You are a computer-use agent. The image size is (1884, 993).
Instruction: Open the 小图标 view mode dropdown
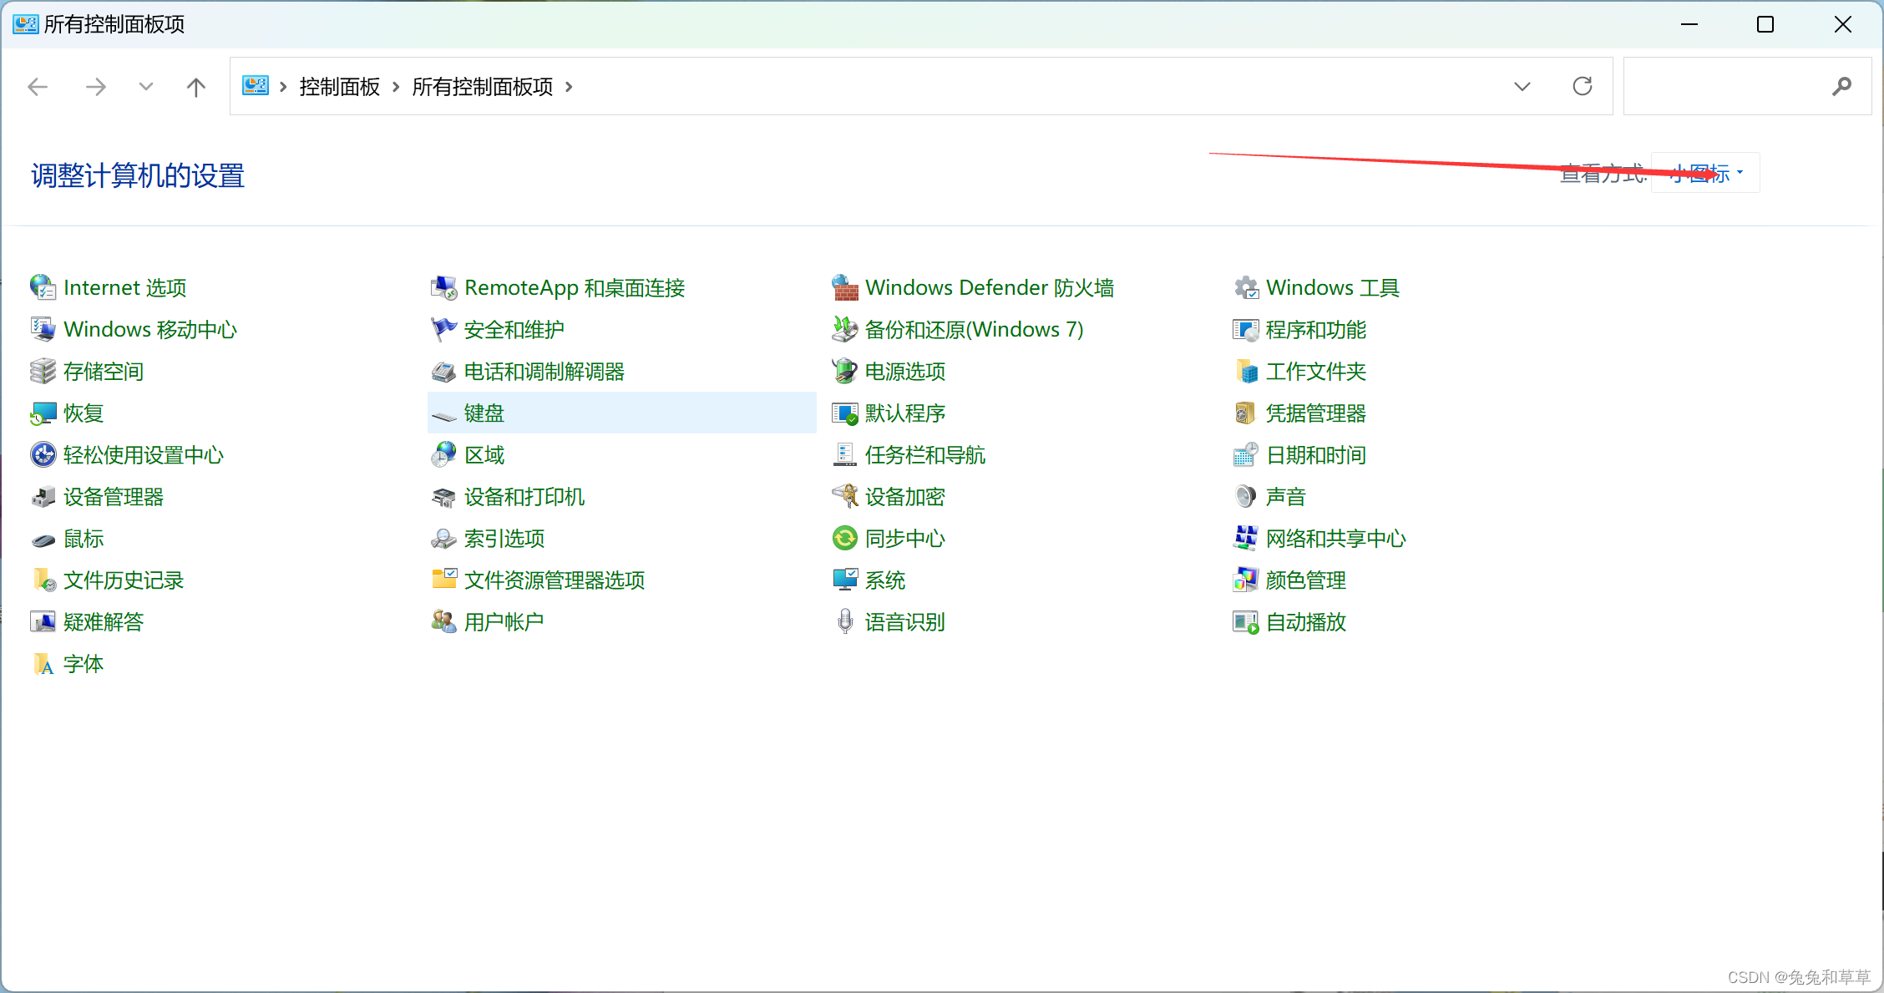point(1699,173)
